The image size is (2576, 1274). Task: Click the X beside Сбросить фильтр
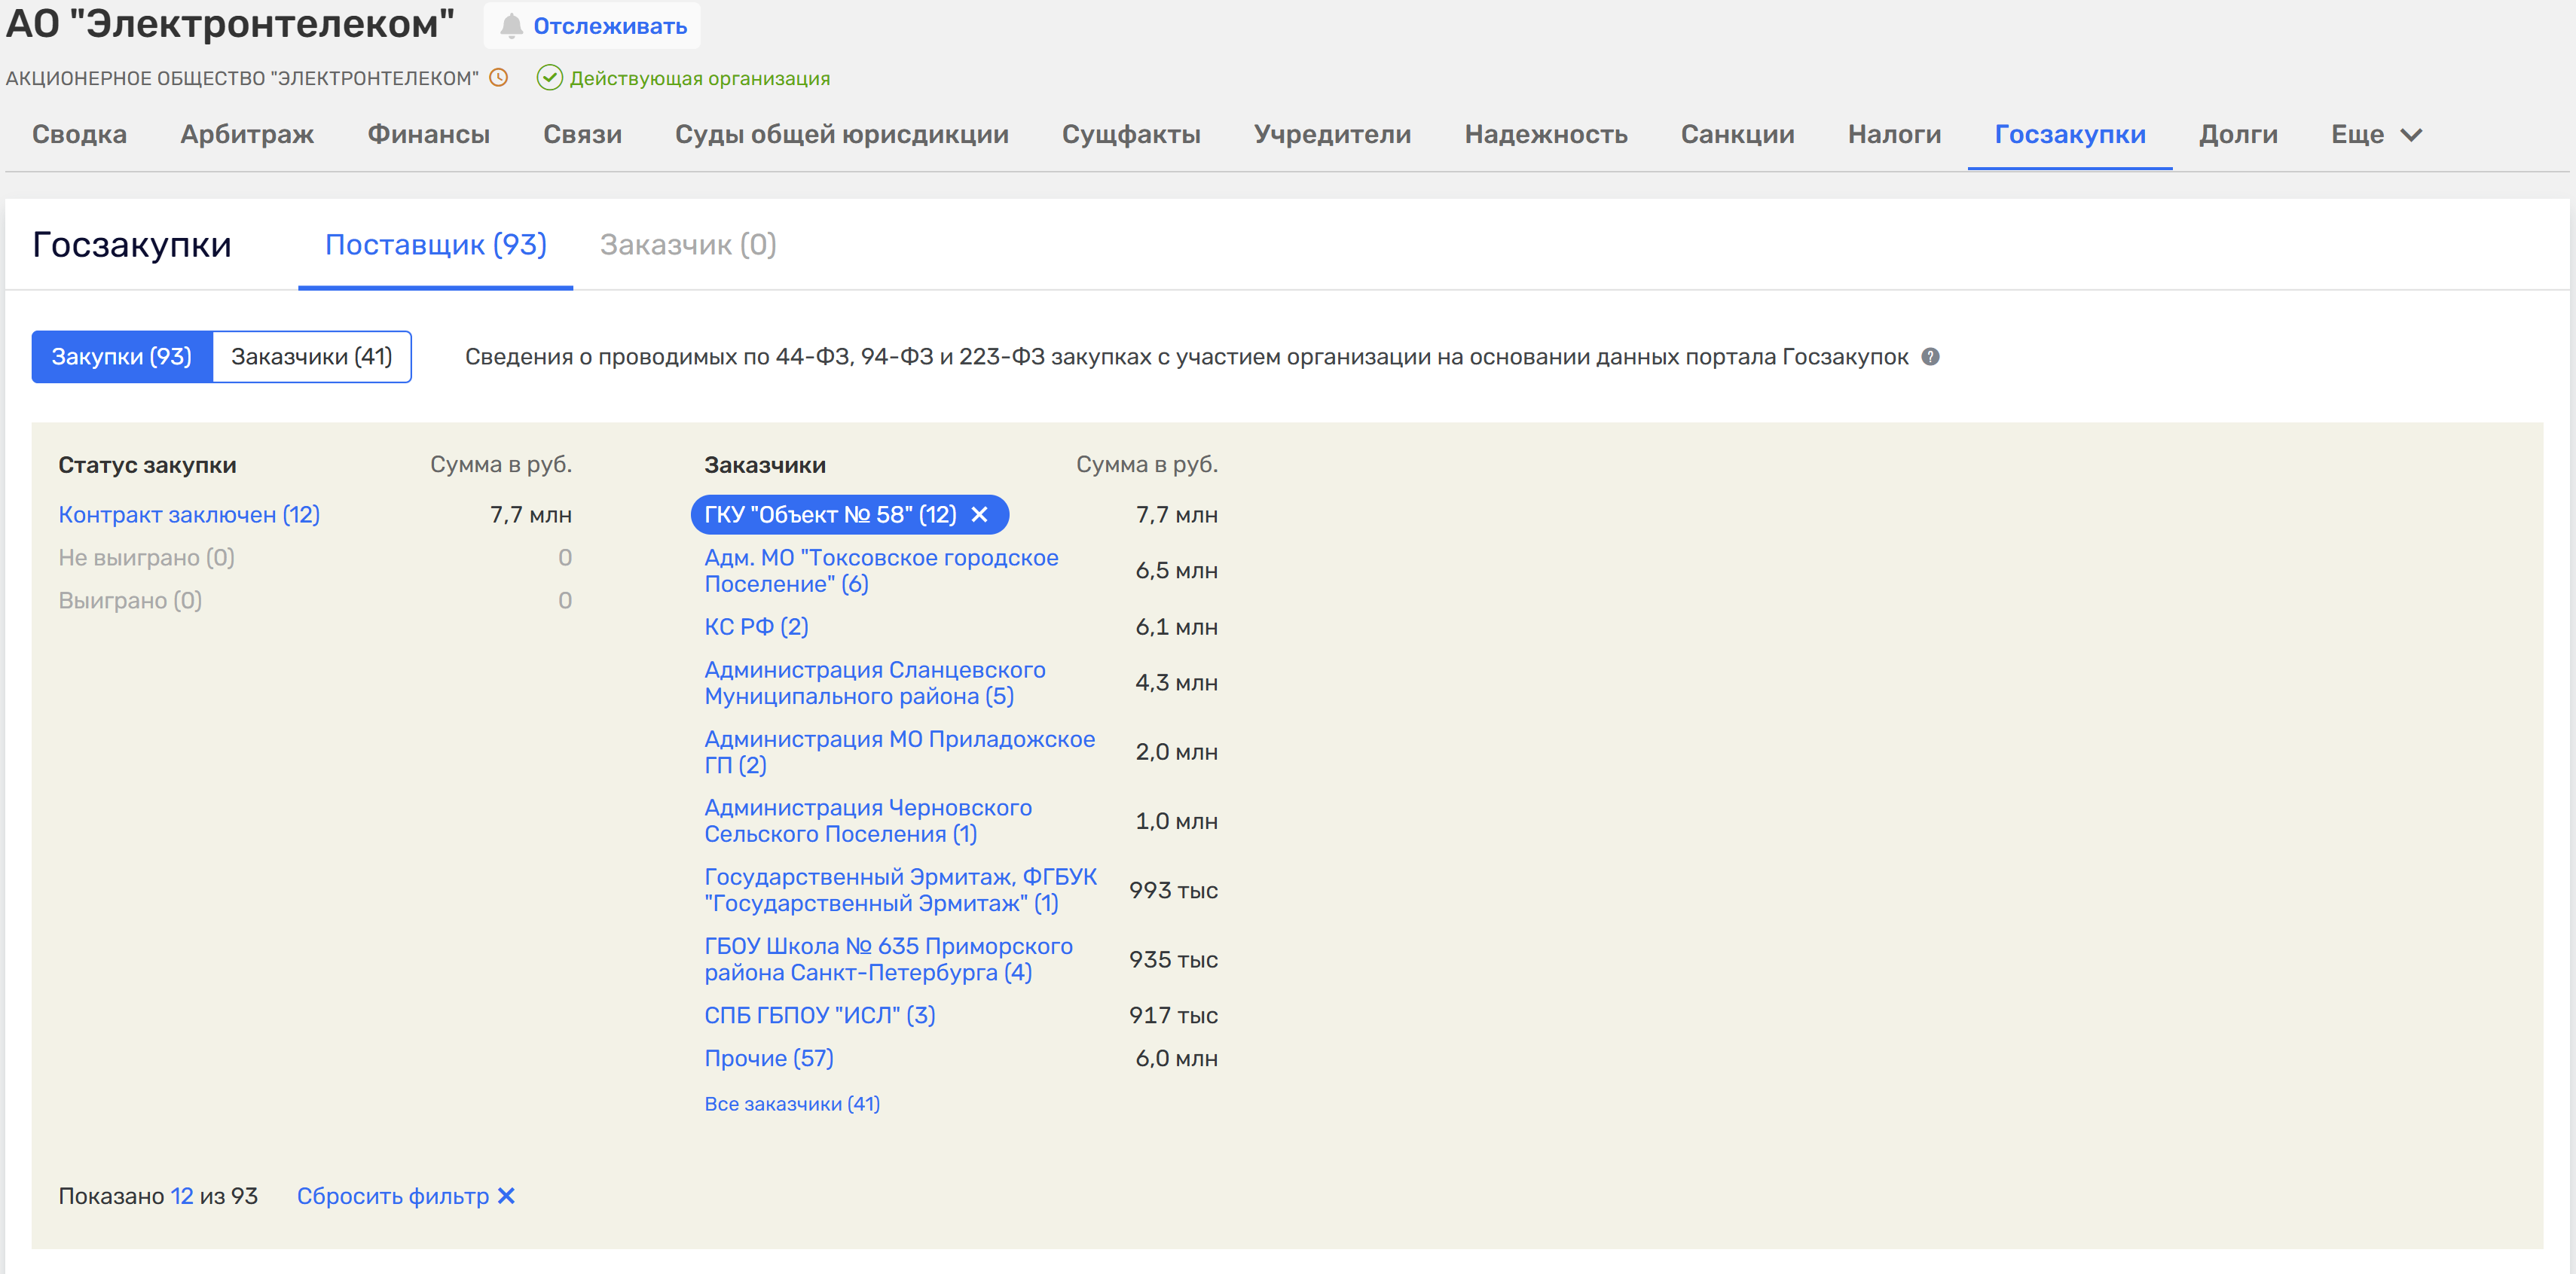click(506, 1196)
